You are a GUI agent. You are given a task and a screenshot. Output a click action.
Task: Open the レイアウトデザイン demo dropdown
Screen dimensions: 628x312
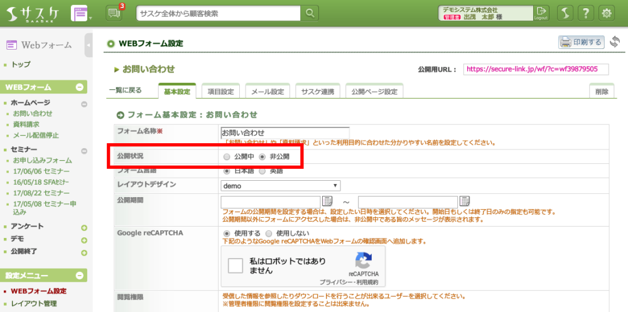pos(281,185)
